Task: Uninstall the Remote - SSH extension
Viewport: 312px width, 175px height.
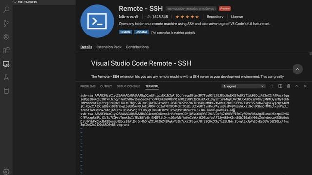Action: (x=141, y=32)
